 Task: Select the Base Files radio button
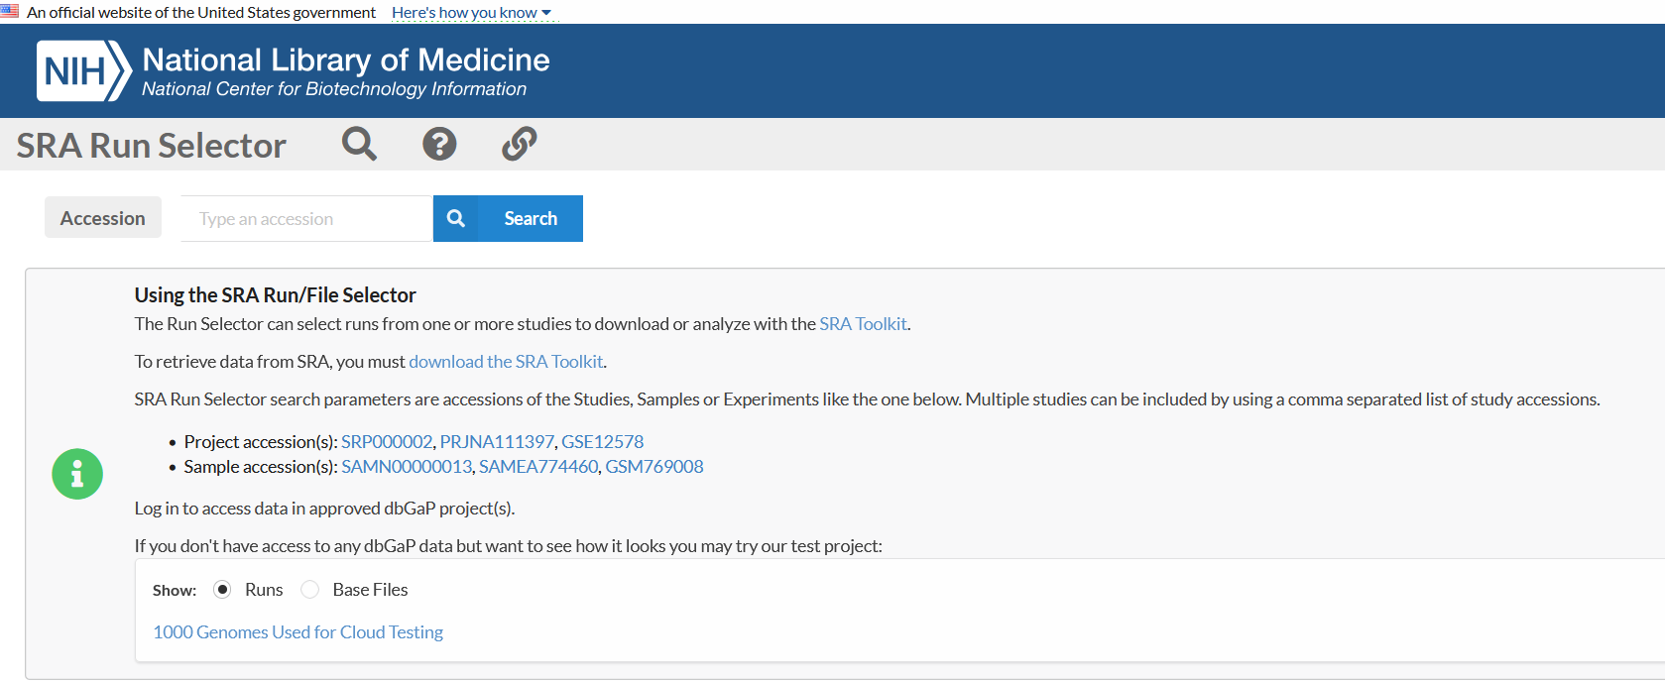(310, 590)
